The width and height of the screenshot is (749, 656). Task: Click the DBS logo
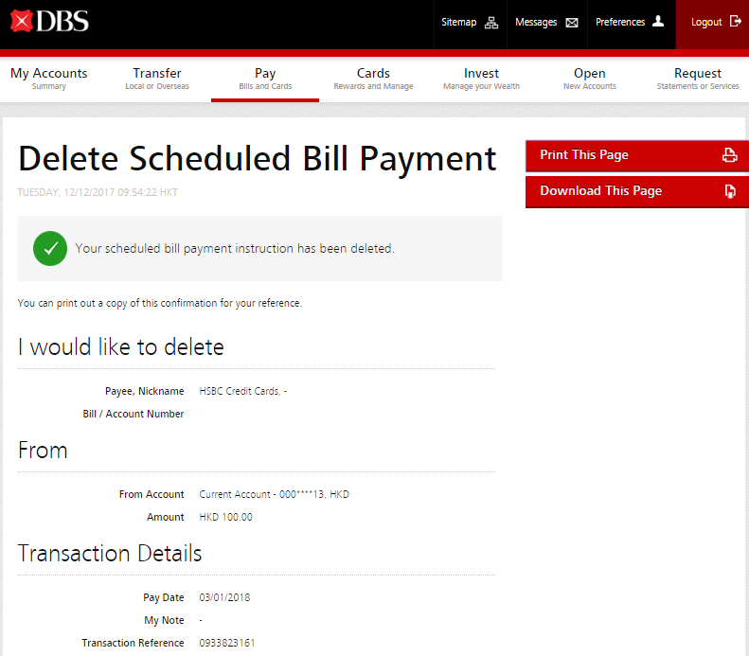50,21
